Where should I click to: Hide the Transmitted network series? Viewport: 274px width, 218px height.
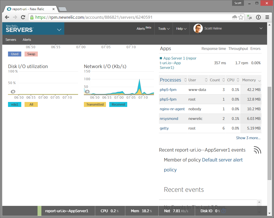[x=95, y=104]
